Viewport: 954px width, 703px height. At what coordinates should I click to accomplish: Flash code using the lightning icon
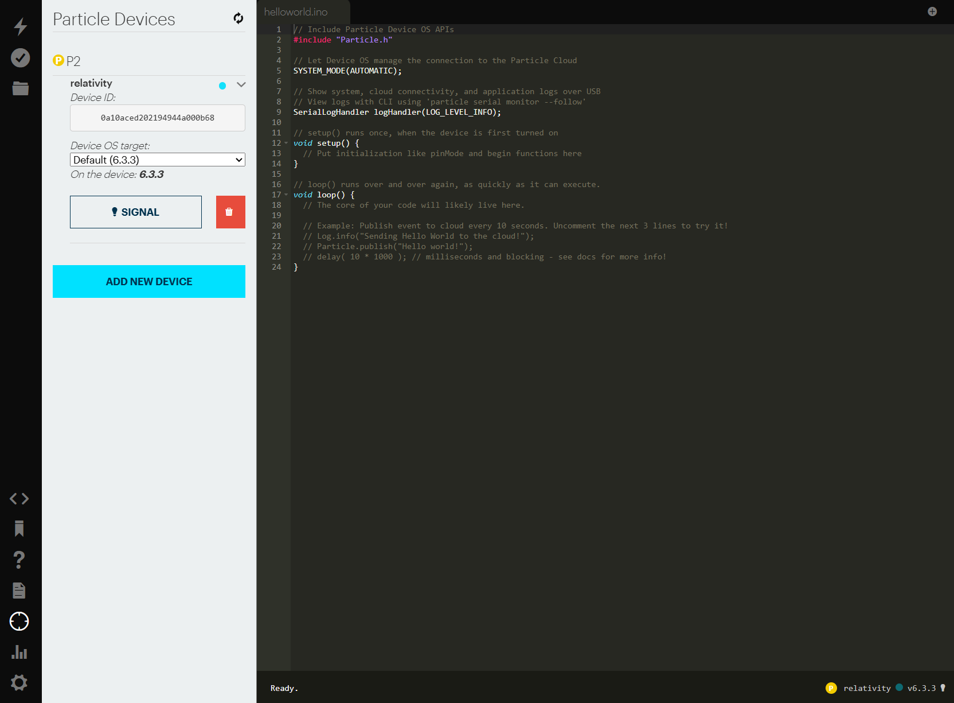point(20,25)
